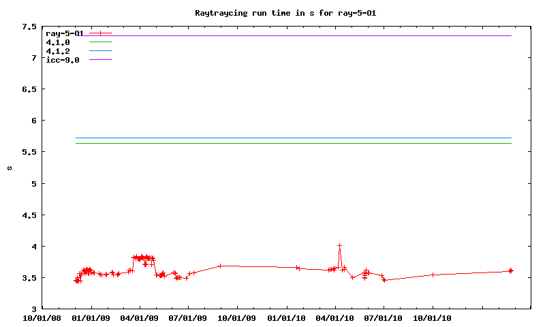Screen dimensions: 545x327
Task: Click the y-axis unit label "s"
Action: [10, 168]
